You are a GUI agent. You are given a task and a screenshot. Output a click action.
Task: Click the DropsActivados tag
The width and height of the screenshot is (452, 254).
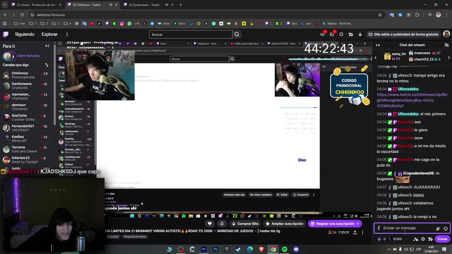coord(135,237)
